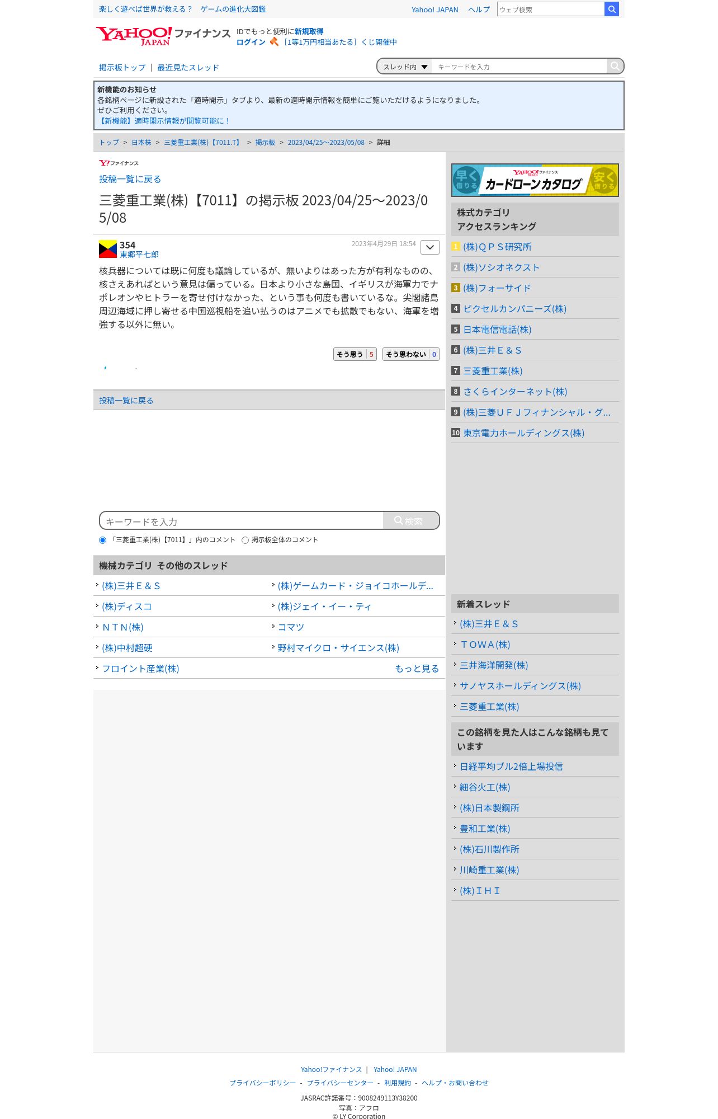
Task: Click the web search magnifier button
Action: pyautogui.click(x=612, y=9)
